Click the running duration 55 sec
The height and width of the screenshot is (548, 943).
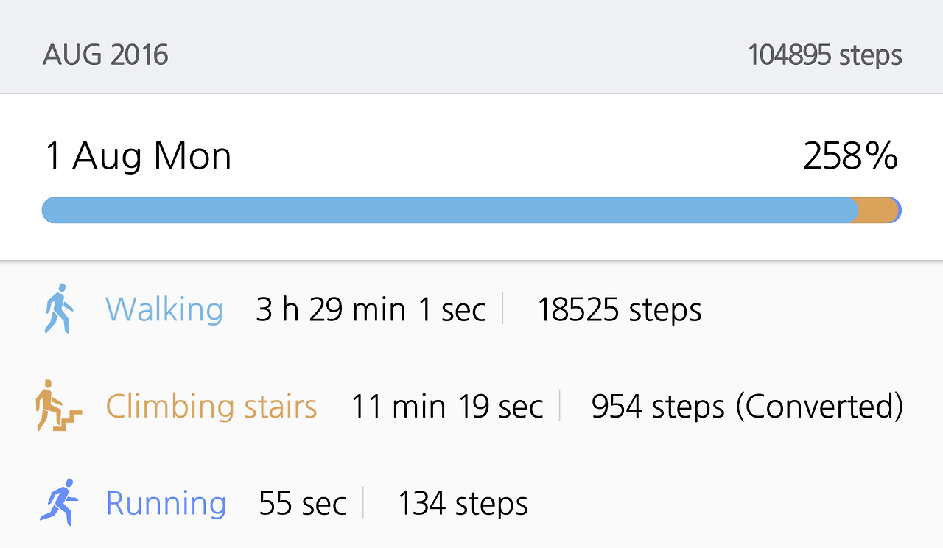[302, 504]
